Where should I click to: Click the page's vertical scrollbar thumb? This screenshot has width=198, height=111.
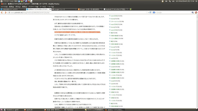pyautogui.click(x=197, y=19)
